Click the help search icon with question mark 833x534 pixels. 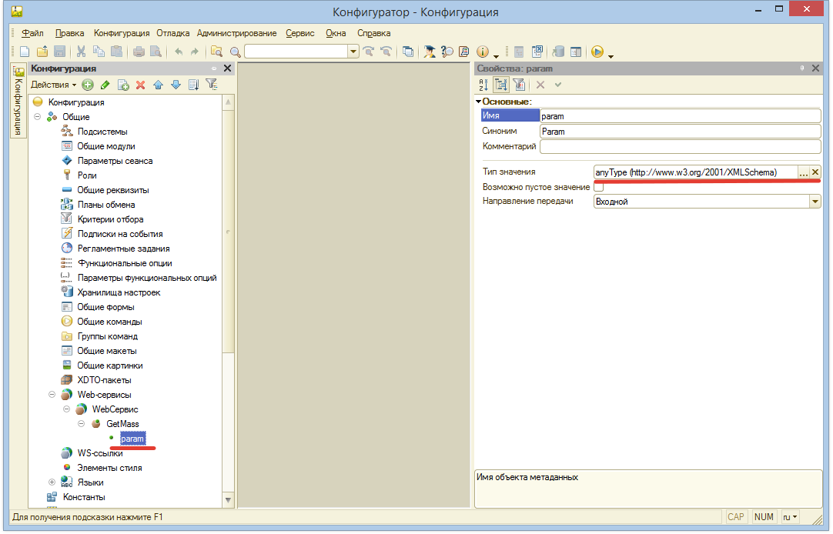point(447,52)
